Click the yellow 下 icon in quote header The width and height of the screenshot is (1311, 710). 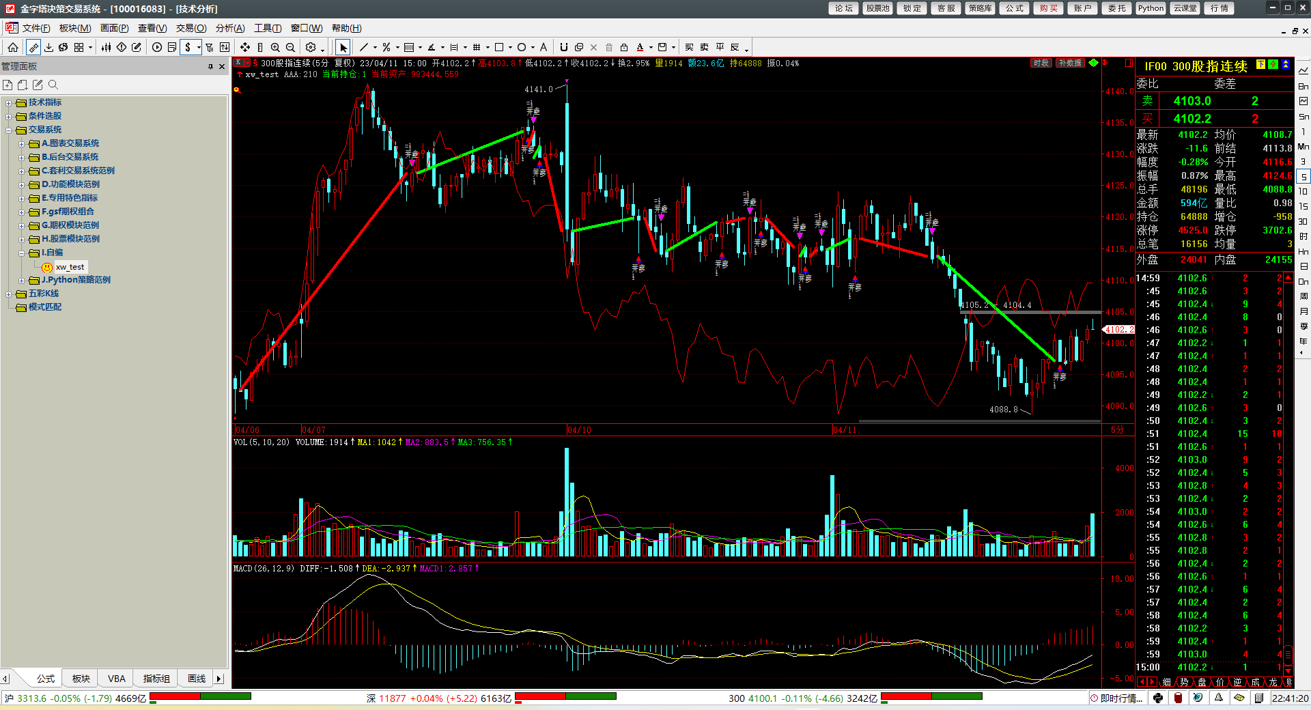tap(1261, 64)
